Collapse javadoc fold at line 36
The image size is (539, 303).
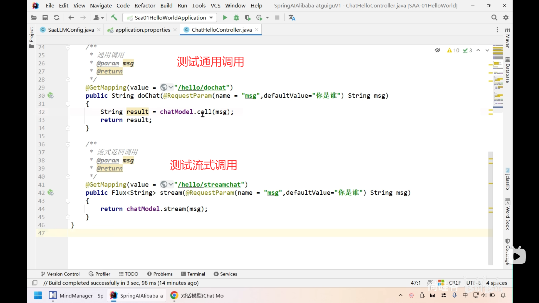(x=68, y=144)
